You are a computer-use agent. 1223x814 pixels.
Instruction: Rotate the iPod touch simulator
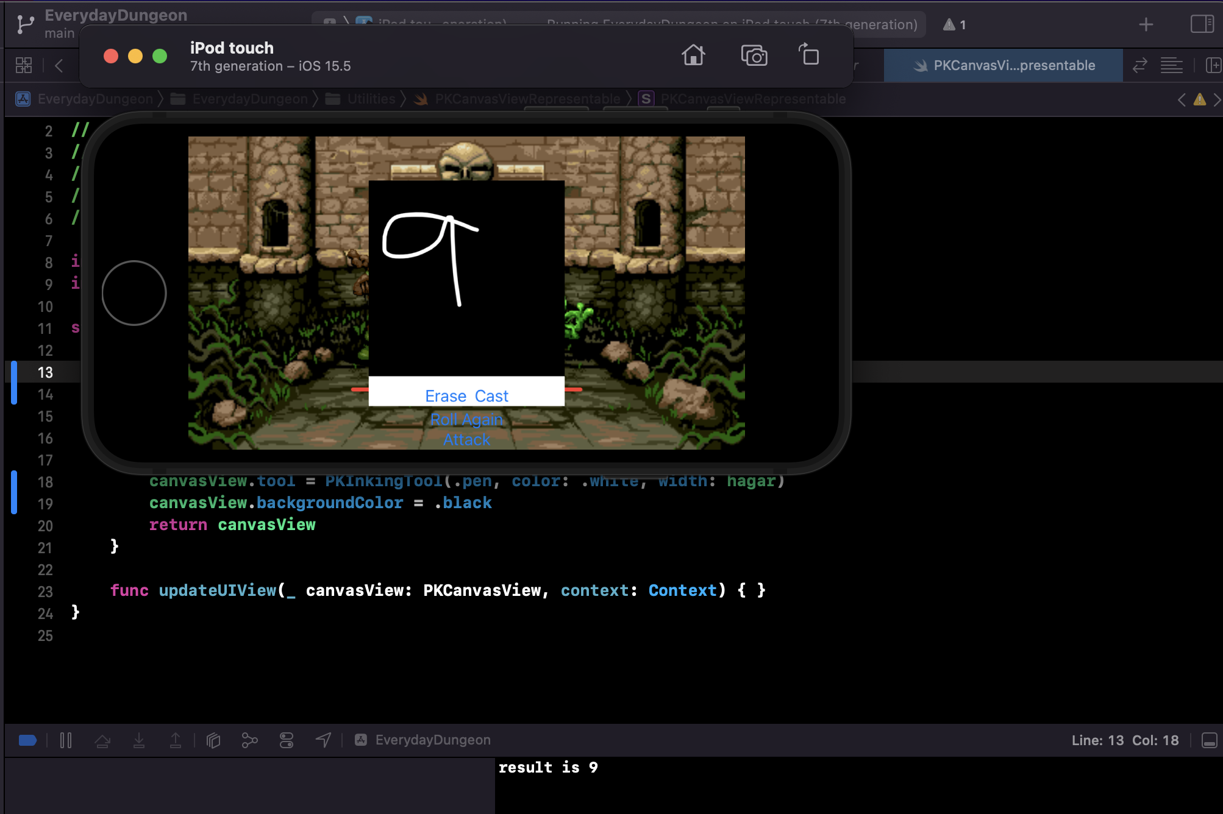(x=809, y=55)
